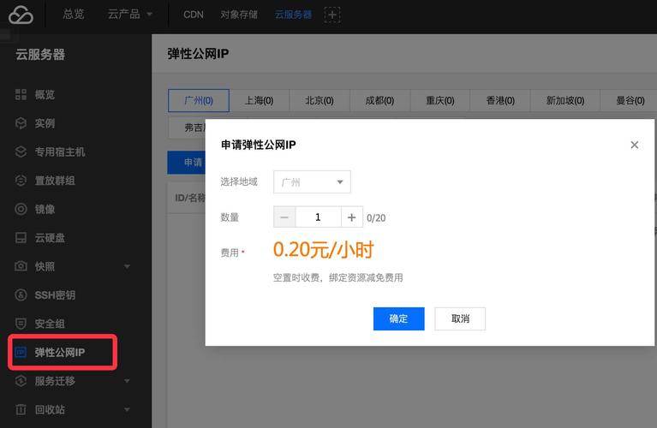This screenshot has height=428, width=657.
Task: Open 安全组 in the sidebar
Action: (50, 324)
